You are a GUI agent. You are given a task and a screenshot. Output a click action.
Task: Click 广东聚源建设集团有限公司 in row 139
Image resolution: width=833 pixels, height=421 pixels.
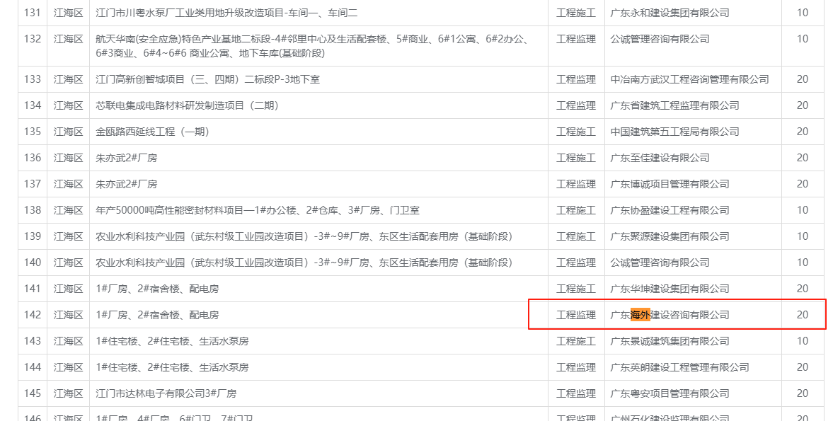click(x=670, y=236)
